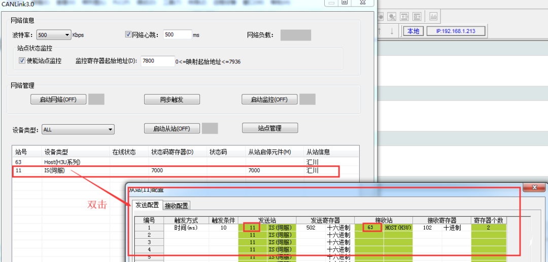Toggle the 网络心跳 heartbeat checkbox
This screenshot has height=262, width=548.
(128, 35)
